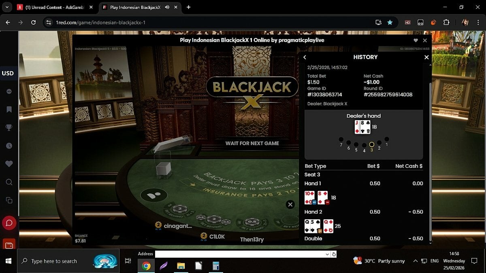Screen dimensions: 486x273
Task: Select the USD currency selector
Action: tap(8, 73)
